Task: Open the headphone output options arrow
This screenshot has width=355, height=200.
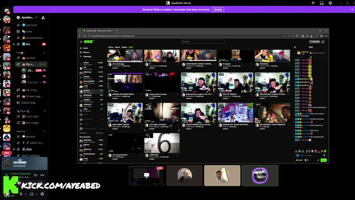Action: coord(36,194)
